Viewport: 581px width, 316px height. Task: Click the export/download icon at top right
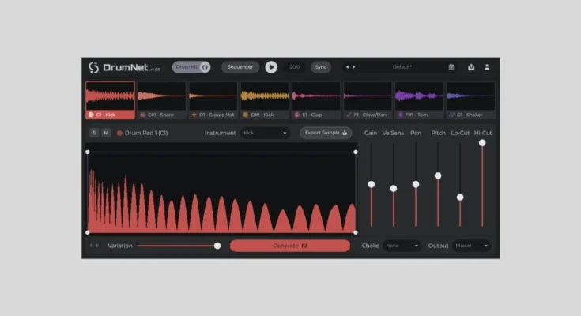click(472, 67)
